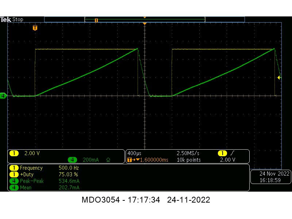This screenshot has height=219, width=292.
Task: Select the +Duty measurement row
Action: (x=44, y=174)
